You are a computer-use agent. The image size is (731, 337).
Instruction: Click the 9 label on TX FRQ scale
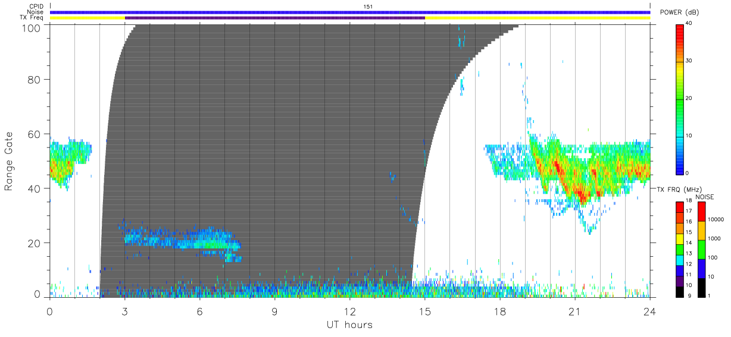691,295
